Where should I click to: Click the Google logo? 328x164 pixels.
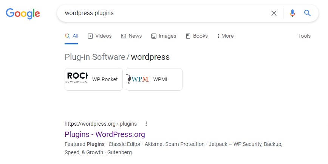(23, 14)
